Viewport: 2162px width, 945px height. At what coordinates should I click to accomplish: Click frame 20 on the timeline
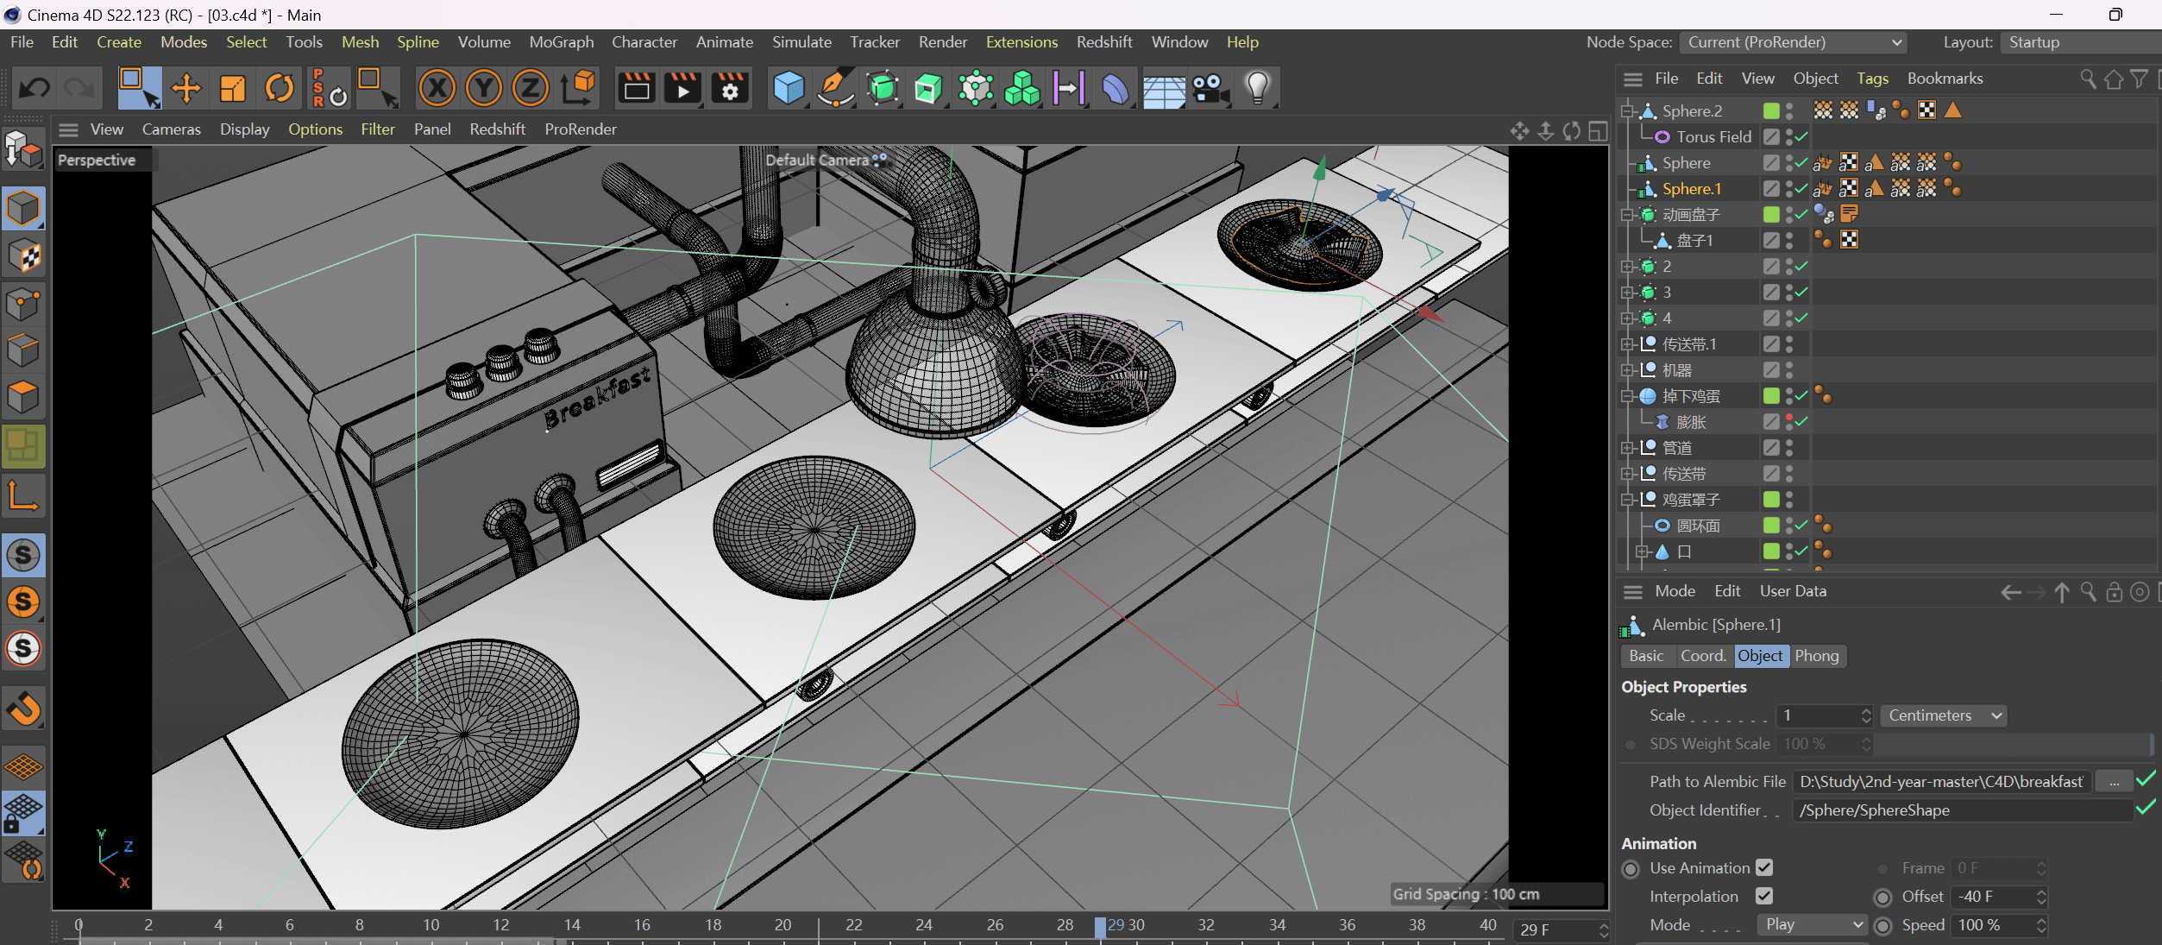(782, 925)
